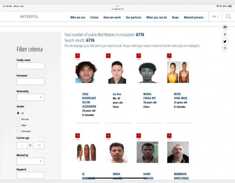Click the red notice icon above Liu Hao
The image size is (235, 183).
click(108, 56)
